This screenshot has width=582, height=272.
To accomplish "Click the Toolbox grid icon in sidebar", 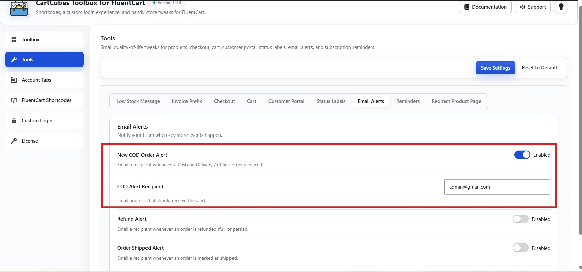I will (14, 40).
